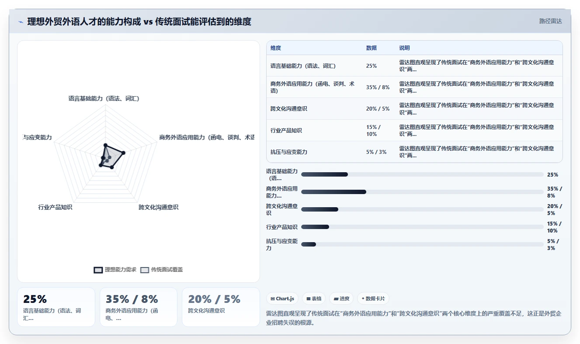
Task: Click the 语言基础能力 progress bar
Action: (422, 174)
